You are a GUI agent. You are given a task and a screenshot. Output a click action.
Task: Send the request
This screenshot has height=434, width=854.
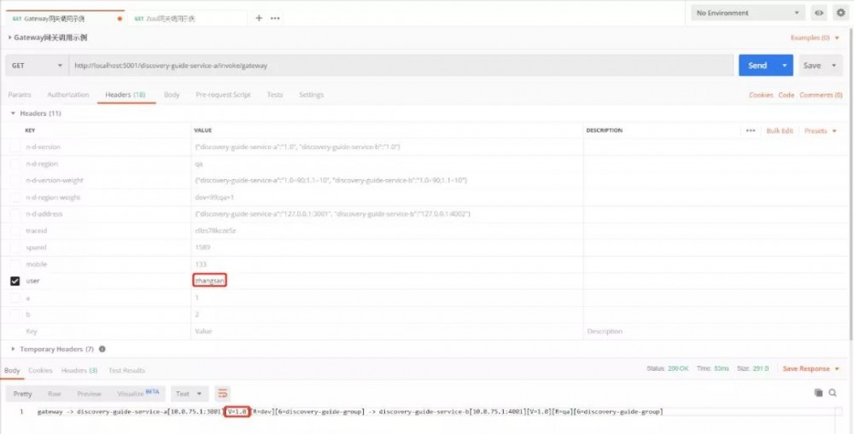pyautogui.click(x=757, y=66)
